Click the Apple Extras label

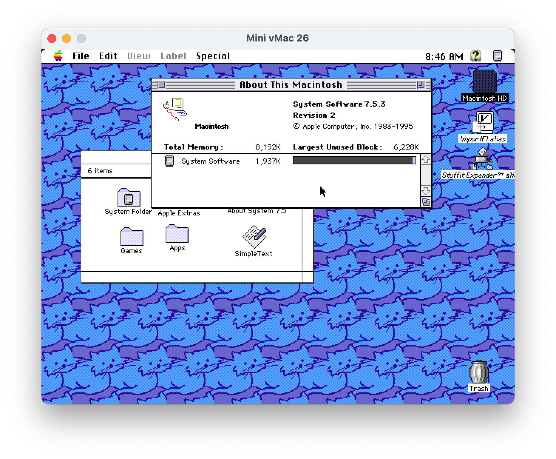click(179, 213)
